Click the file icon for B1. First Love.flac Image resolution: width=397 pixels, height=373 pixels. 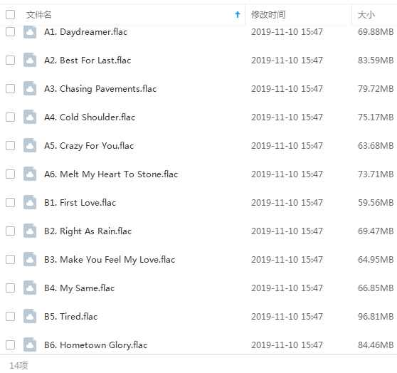(x=30, y=202)
